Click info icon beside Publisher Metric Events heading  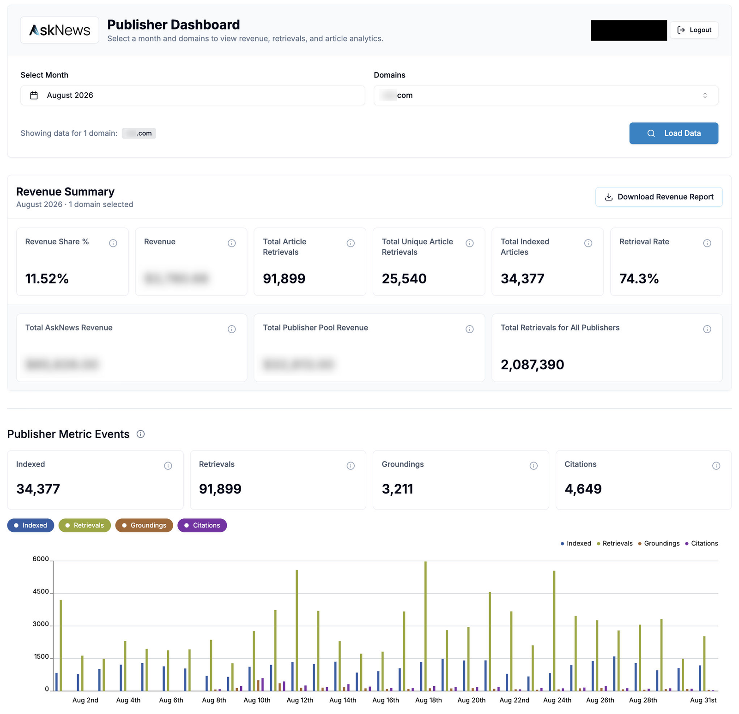click(x=141, y=434)
